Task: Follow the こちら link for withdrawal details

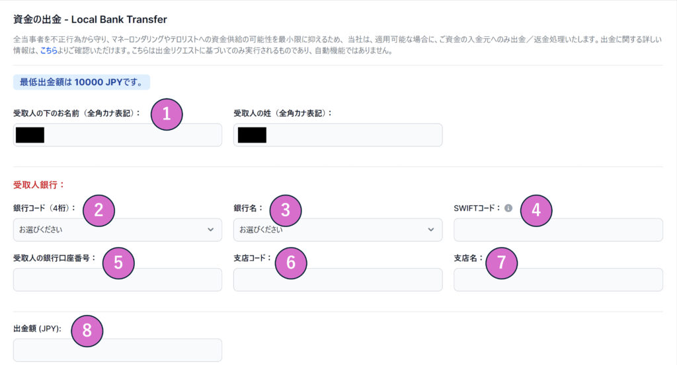Action: pos(49,51)
